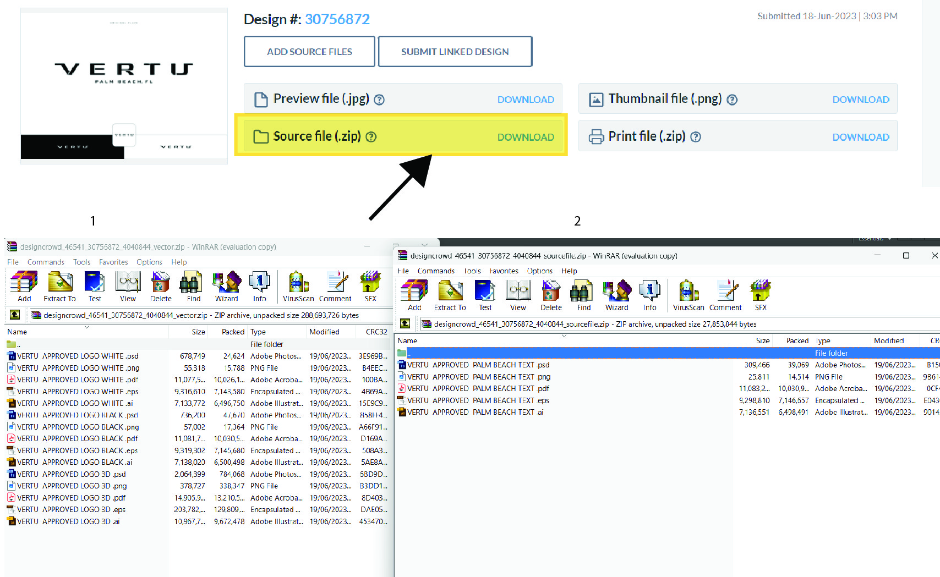
Task: Open Wizard in sourcefile.zip WinRAR window
Action: [616, 295]
